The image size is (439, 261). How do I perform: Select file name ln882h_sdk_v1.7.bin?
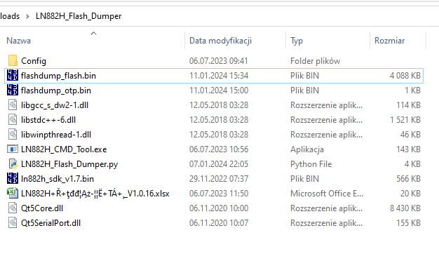tap(58, 179)
